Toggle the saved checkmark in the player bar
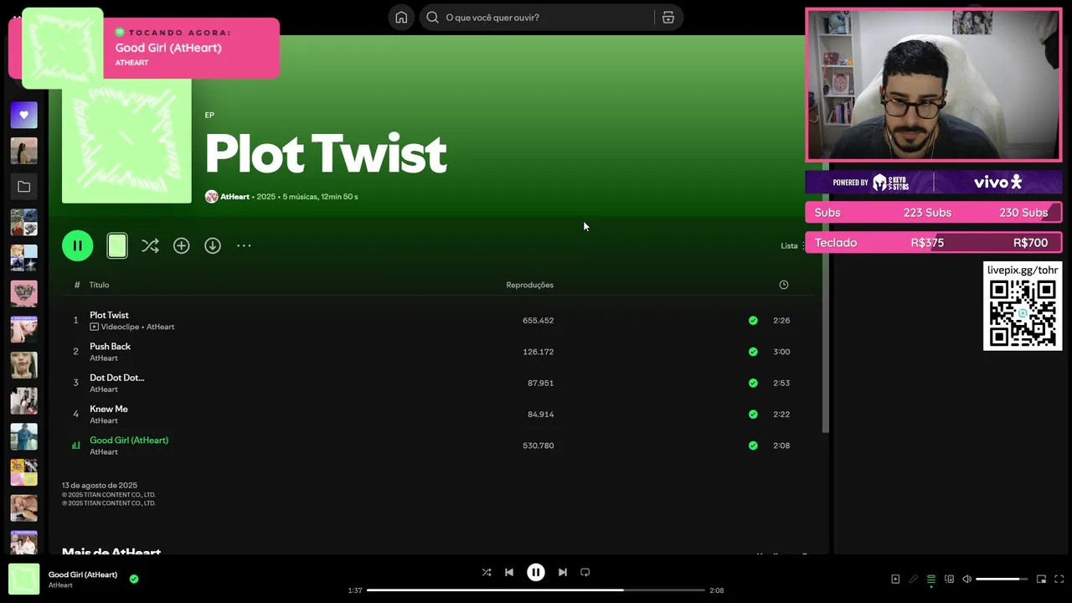This screenshot has width=1072, height=603. coord(134,579)
